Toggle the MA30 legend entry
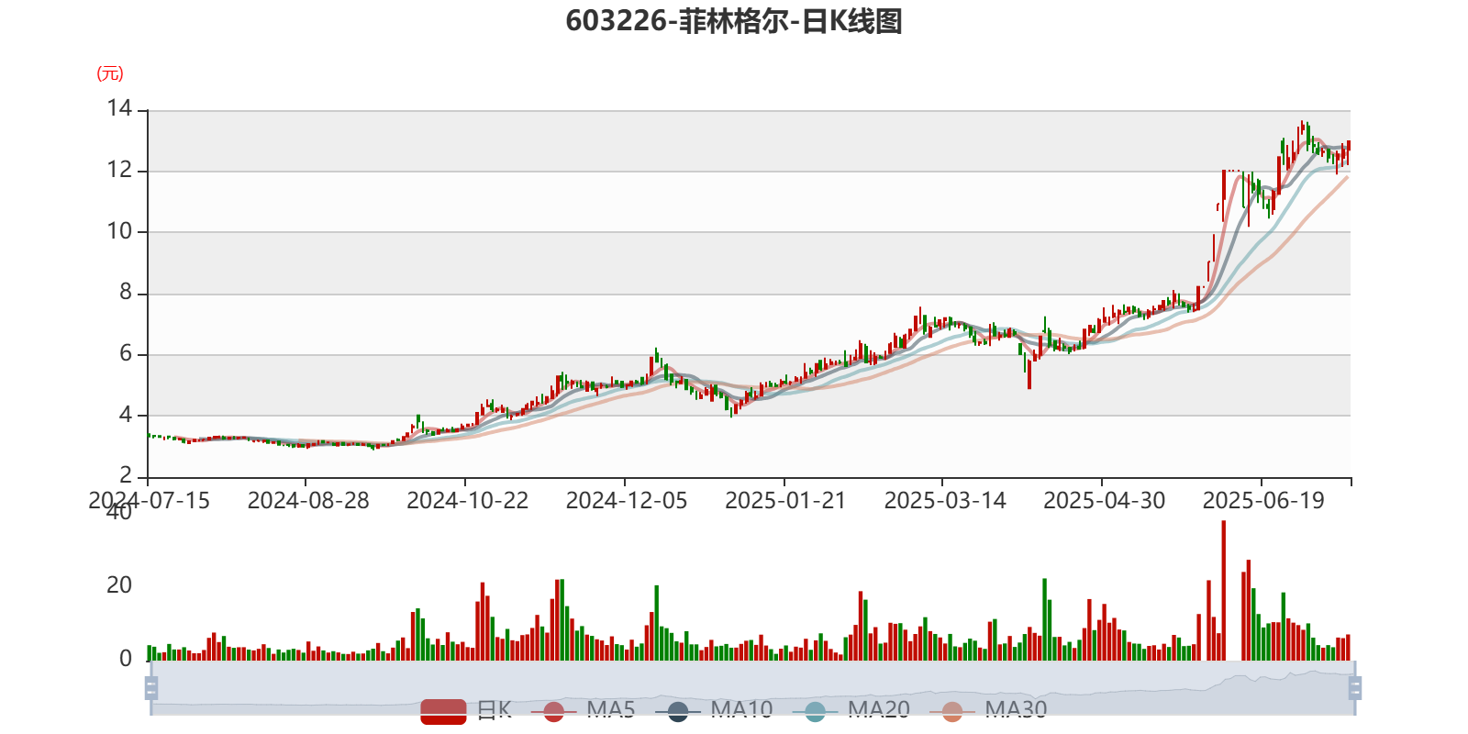Viewport: 1468px width, 734px height. pyautogui.click(x=988, y=710)
